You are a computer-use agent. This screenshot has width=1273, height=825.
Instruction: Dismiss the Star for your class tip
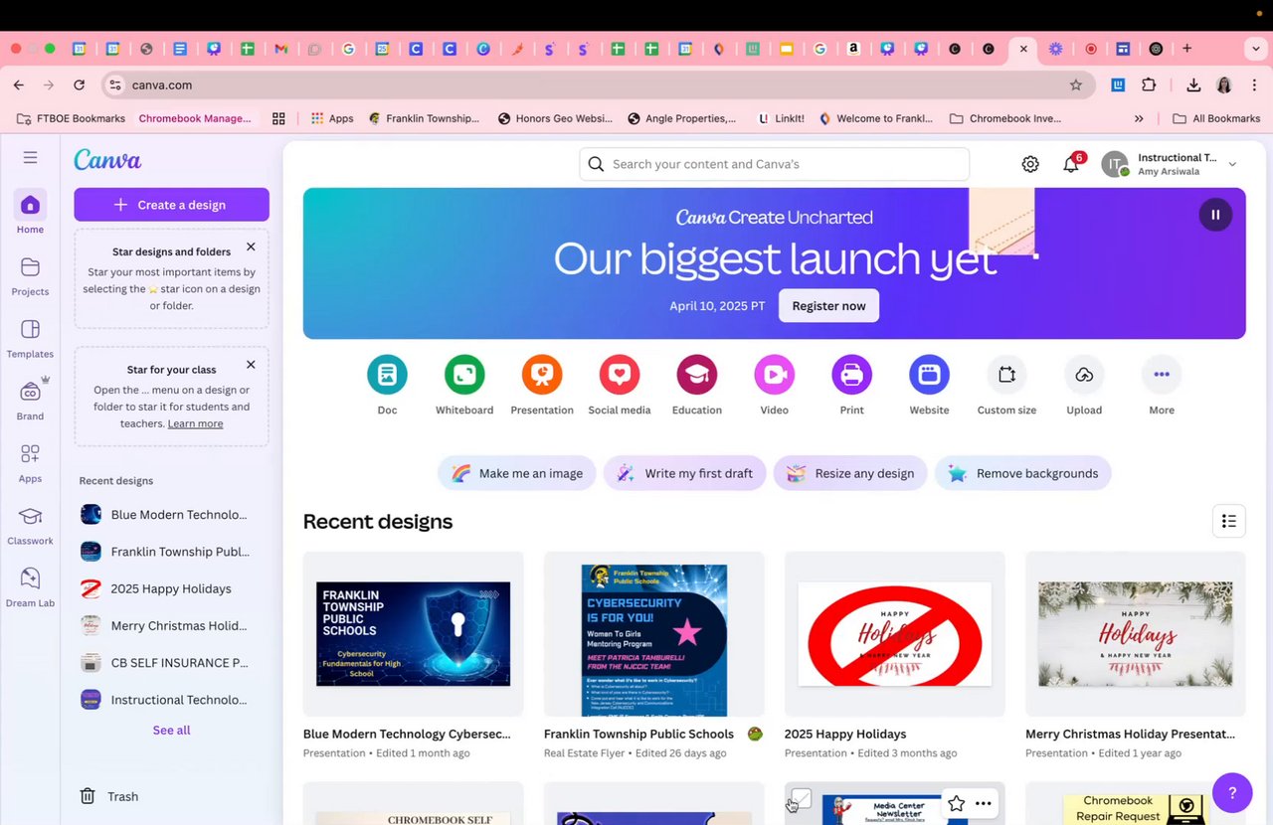[x=251, y=365]
